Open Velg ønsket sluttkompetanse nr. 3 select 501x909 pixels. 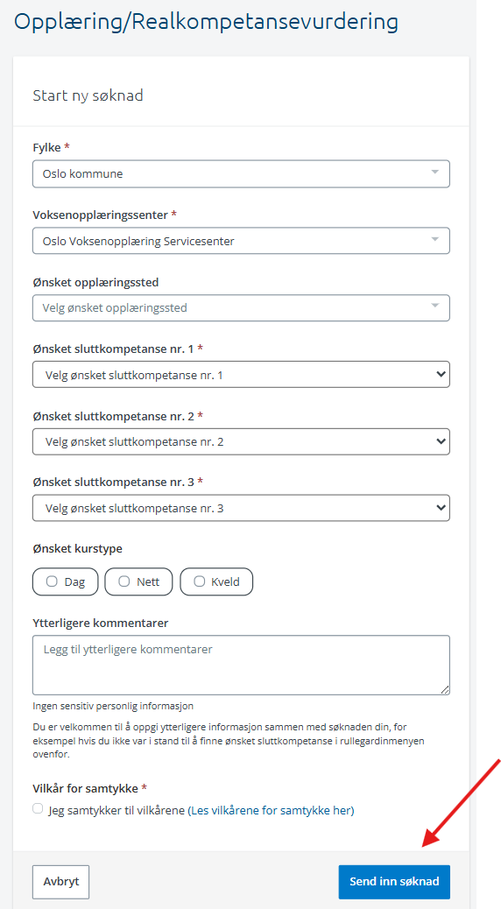241,508
